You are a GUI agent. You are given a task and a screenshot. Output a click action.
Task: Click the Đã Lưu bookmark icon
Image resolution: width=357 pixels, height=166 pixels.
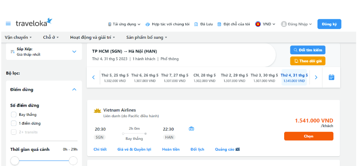[196, 24]
